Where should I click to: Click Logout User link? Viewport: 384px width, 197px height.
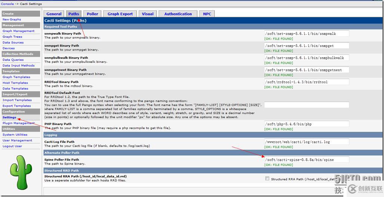pos(12,146)
